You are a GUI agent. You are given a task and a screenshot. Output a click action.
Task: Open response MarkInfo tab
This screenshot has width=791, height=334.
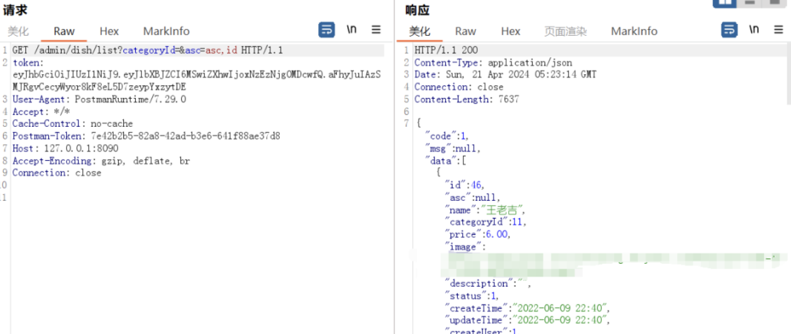(634, 31)
